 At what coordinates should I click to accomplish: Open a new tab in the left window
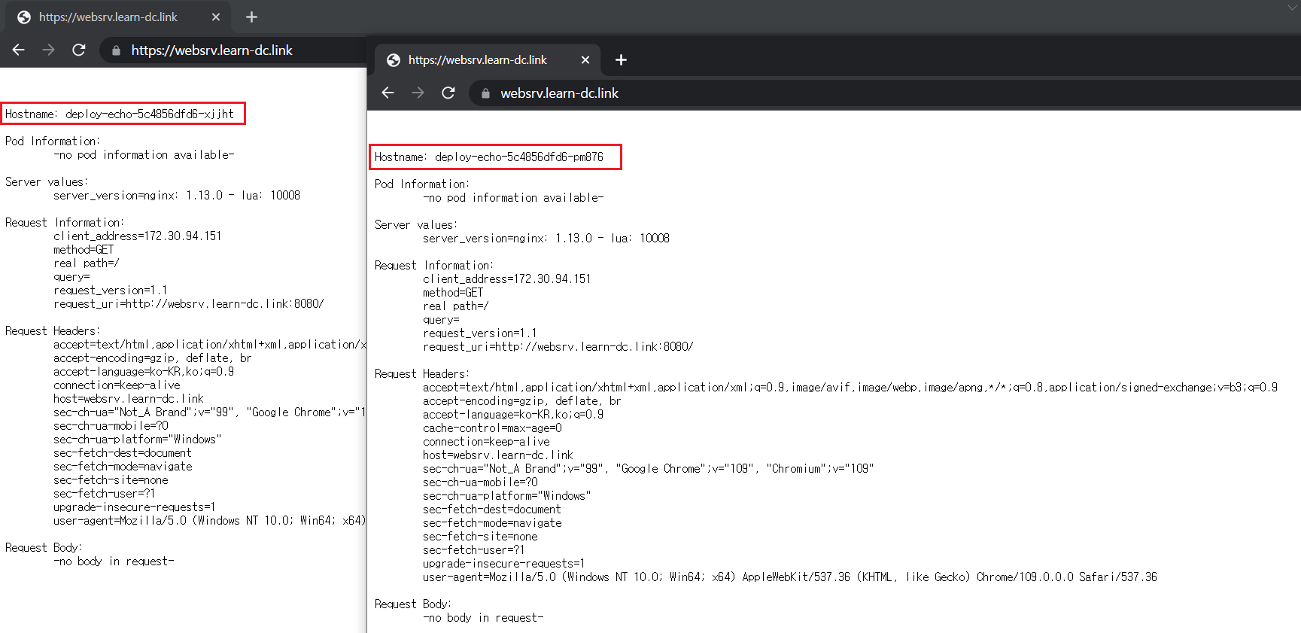pyautogui.click(x=251, y=17)
